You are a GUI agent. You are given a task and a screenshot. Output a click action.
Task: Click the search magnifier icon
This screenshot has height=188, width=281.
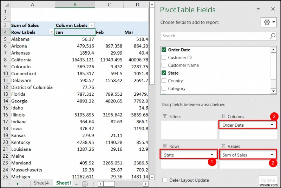click(x=273, y=36)
